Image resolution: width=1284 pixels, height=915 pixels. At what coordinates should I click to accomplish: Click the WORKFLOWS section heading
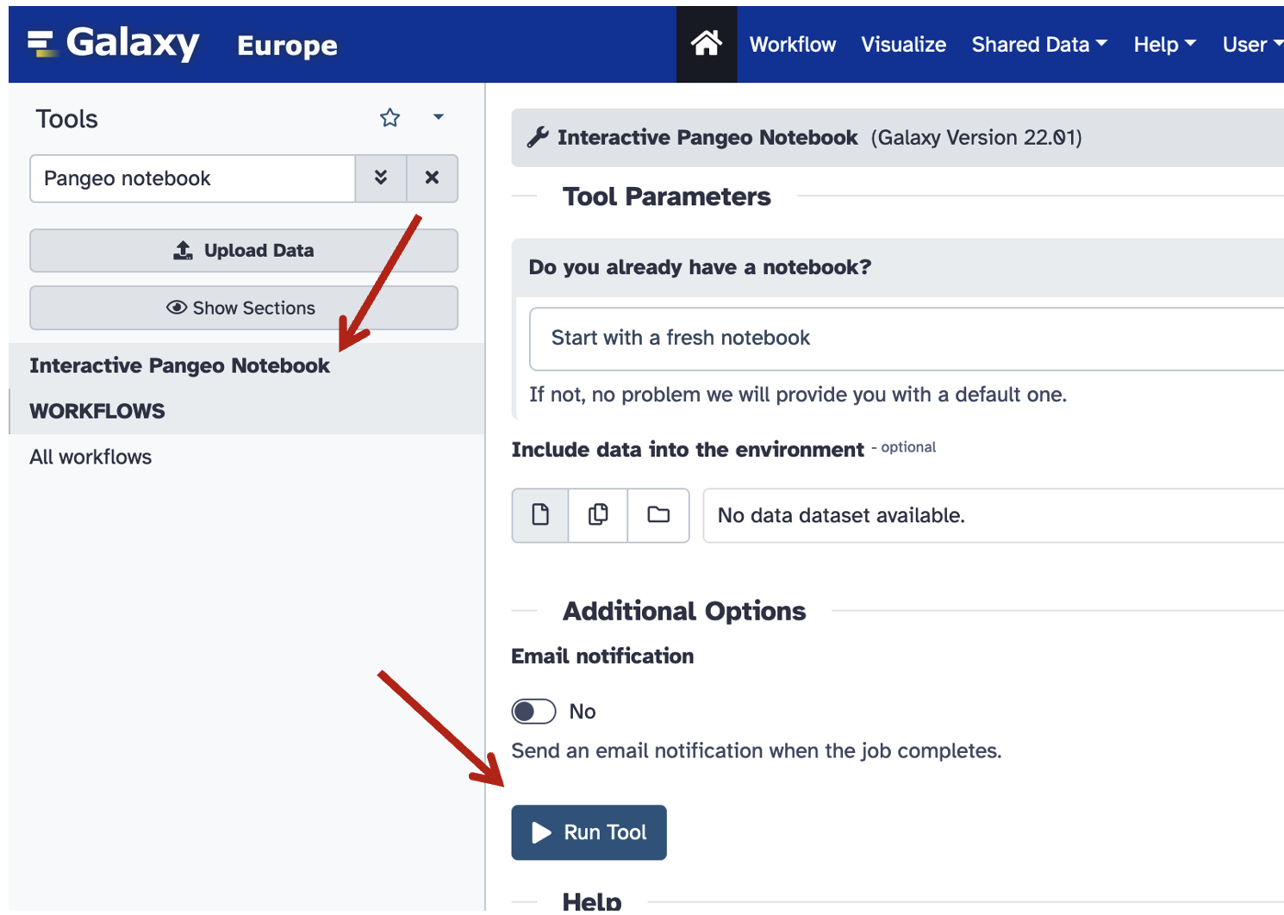click(x=97, y=411)
